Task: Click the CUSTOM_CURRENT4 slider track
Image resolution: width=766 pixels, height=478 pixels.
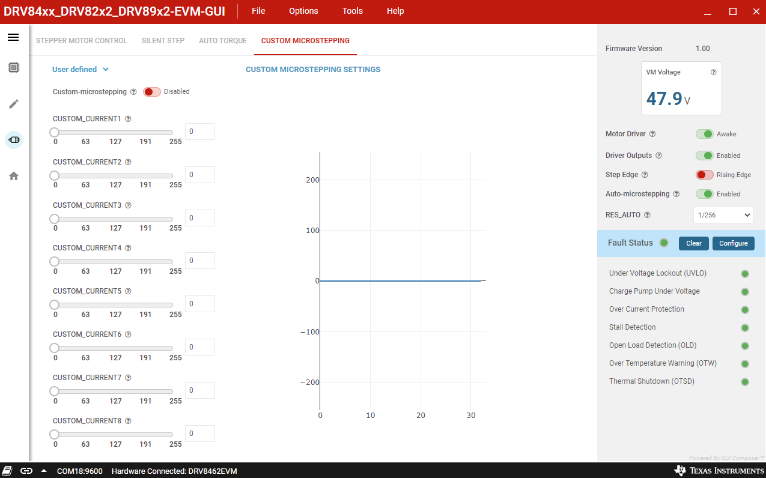Action: [114, 262]
